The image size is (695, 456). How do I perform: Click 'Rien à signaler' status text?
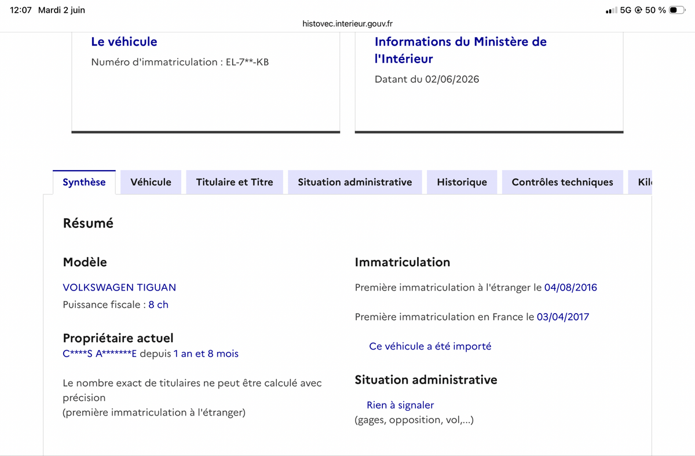400,405
